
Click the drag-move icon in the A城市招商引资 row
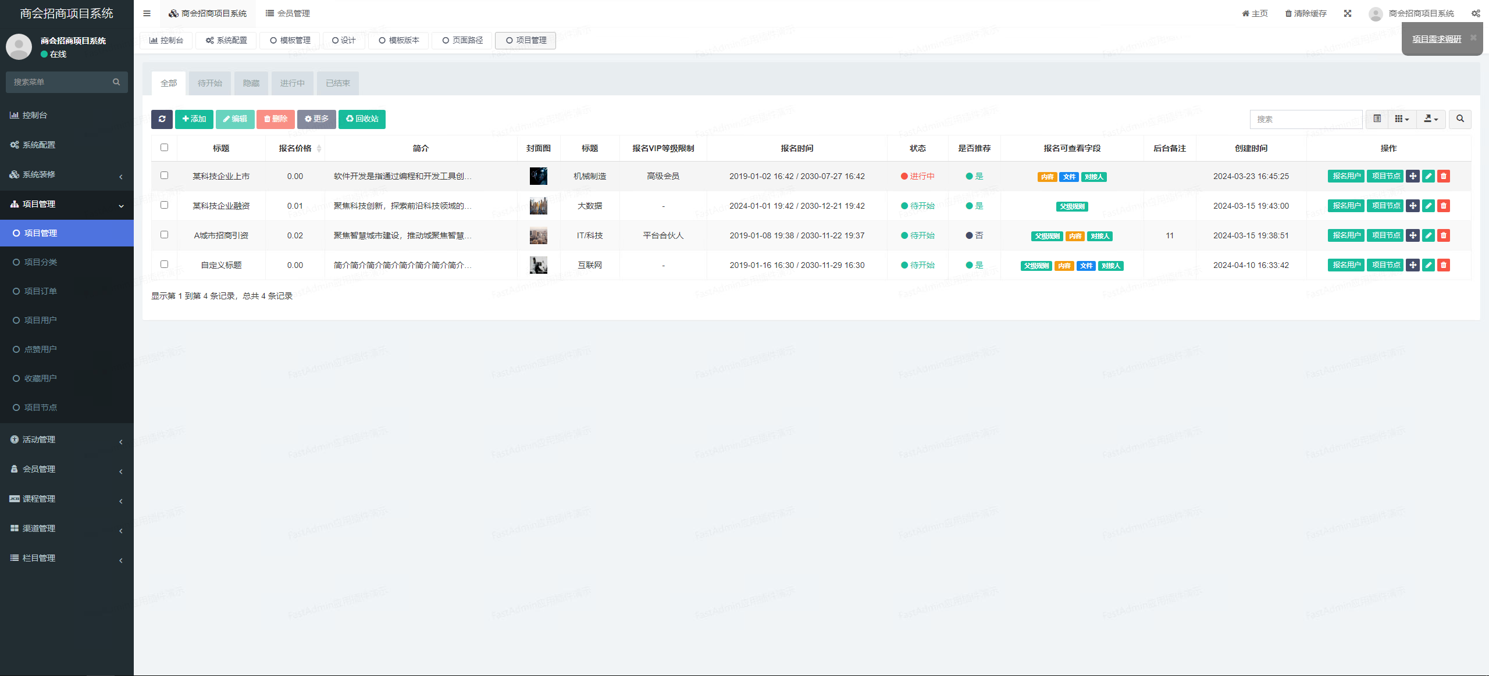(1413, 235)
